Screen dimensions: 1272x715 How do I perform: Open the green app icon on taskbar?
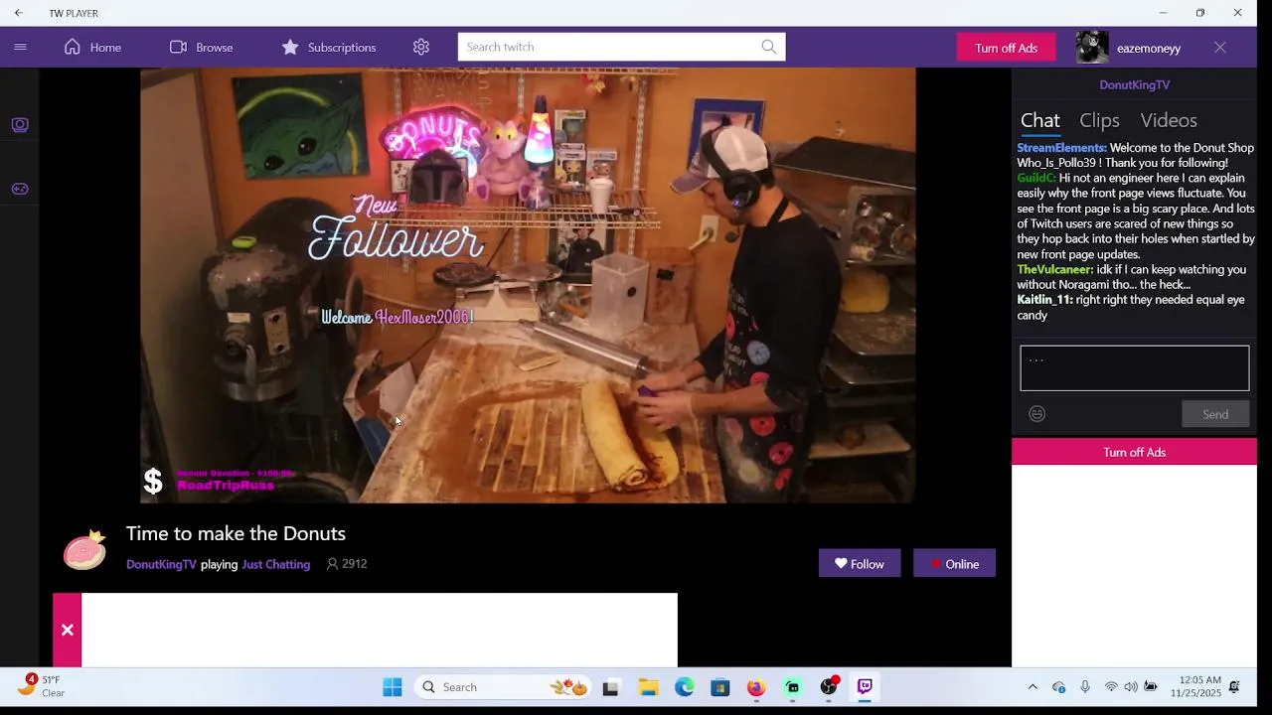(793, 687)
